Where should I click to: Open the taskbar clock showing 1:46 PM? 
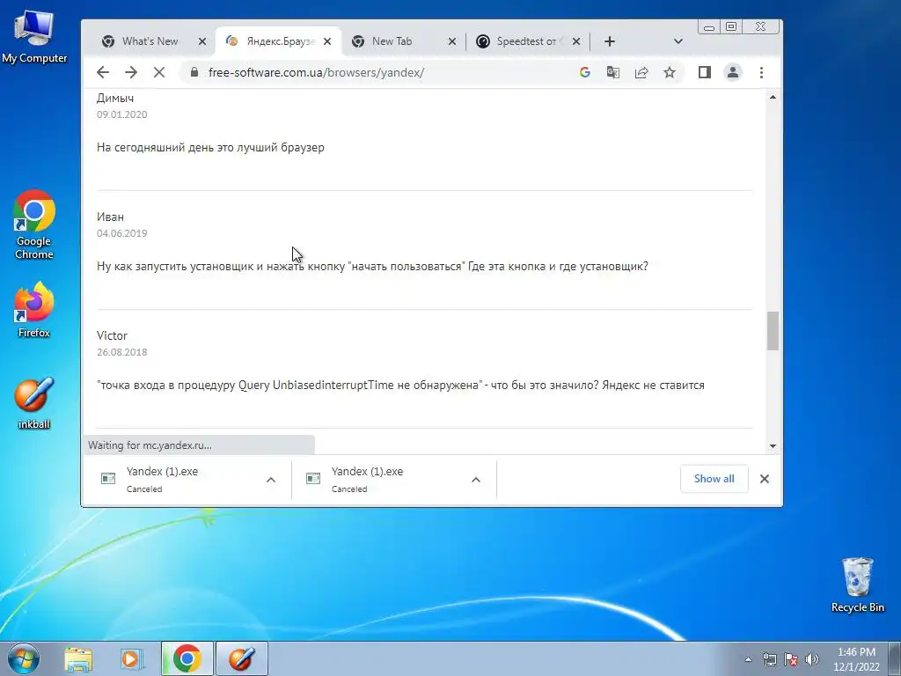tap(856, 659)
